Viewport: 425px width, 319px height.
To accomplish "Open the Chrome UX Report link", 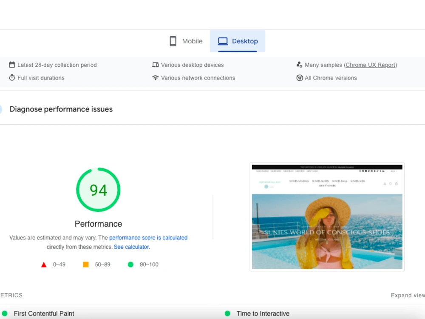I will (x=371, y=65).
